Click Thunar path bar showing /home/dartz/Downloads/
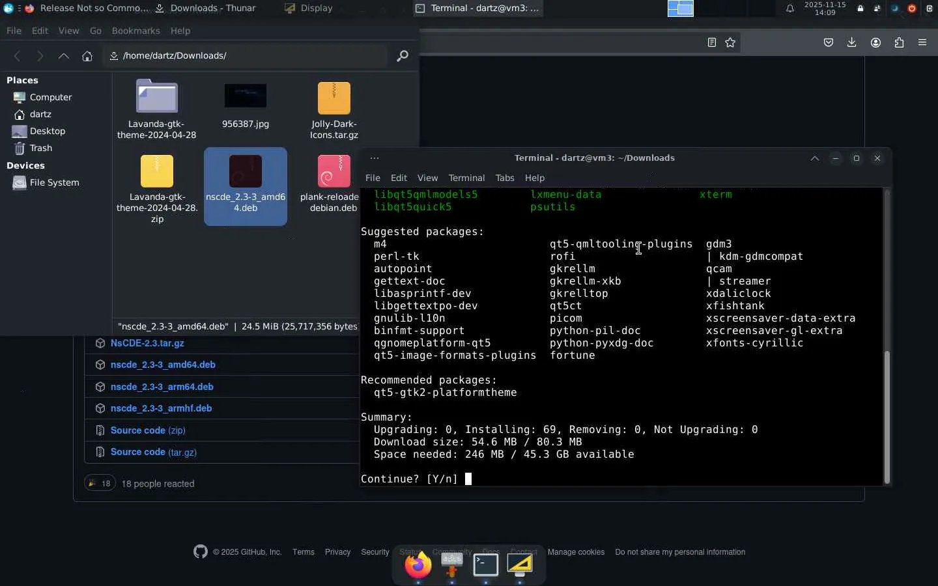 point(245,56)
